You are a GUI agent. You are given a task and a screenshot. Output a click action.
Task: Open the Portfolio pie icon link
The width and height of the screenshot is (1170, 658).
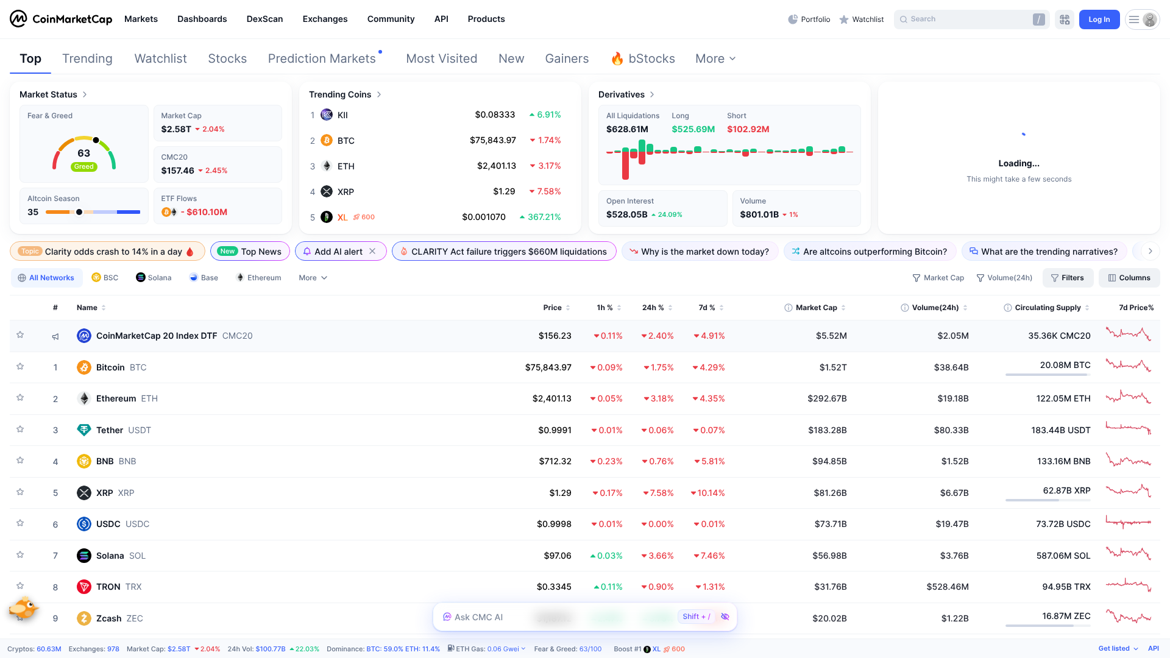(809, 19)
